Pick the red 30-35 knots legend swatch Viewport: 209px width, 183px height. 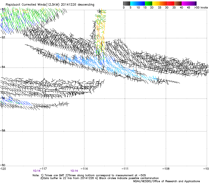171,3
